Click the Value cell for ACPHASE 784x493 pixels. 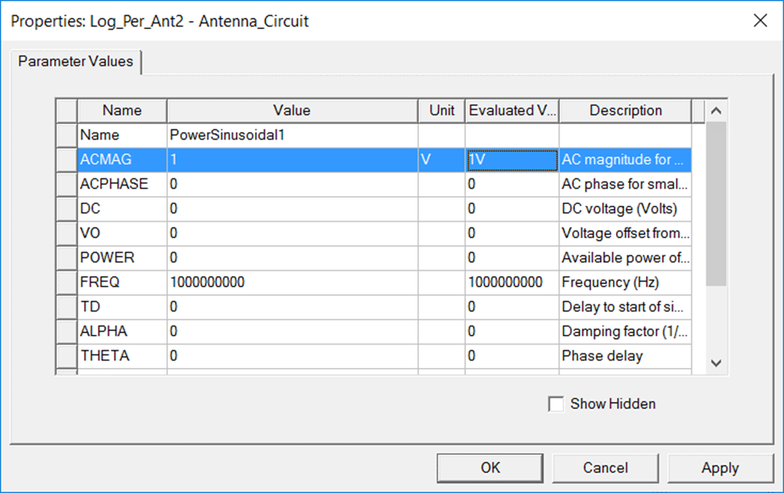pyautogui.click(x=291, y=184)
